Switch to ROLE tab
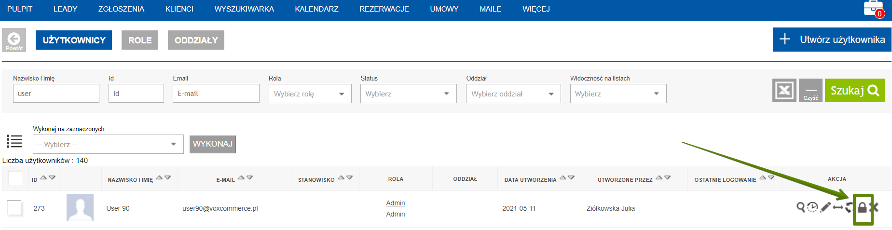Image resolution: width=892 pixels, height=230 pixels. click(x=140, y=40)
